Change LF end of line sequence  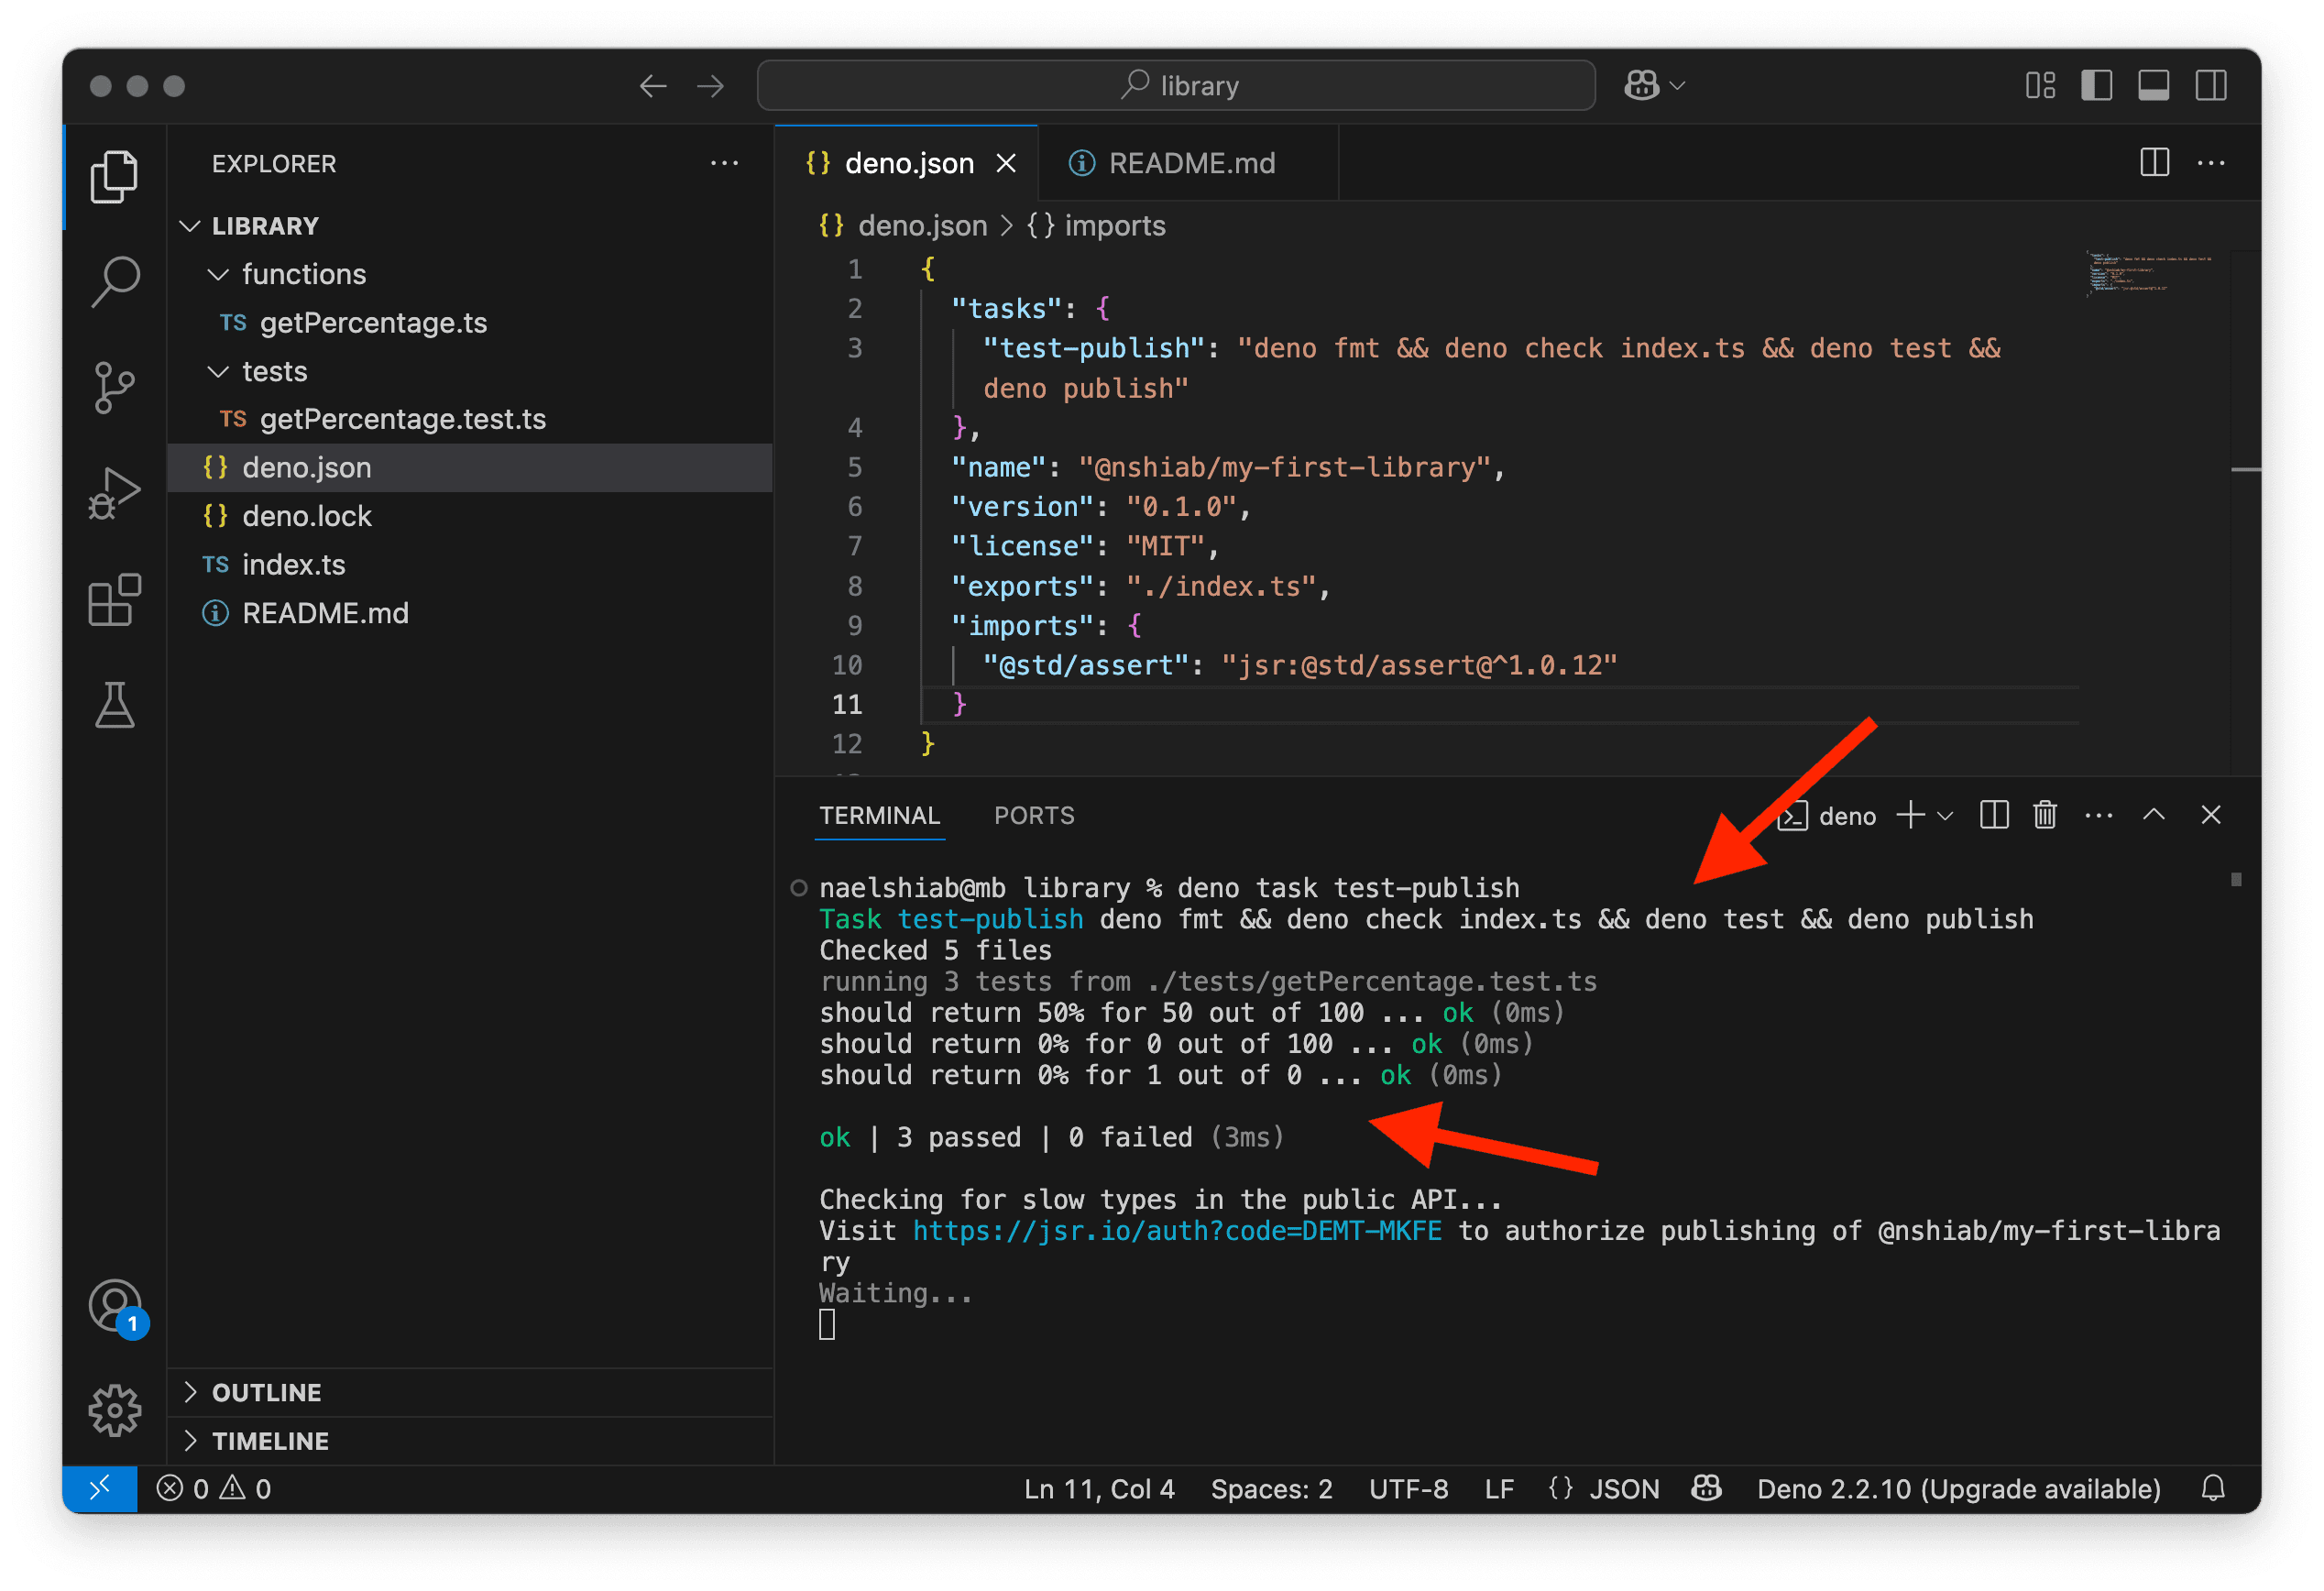tap(1498, 1488)
